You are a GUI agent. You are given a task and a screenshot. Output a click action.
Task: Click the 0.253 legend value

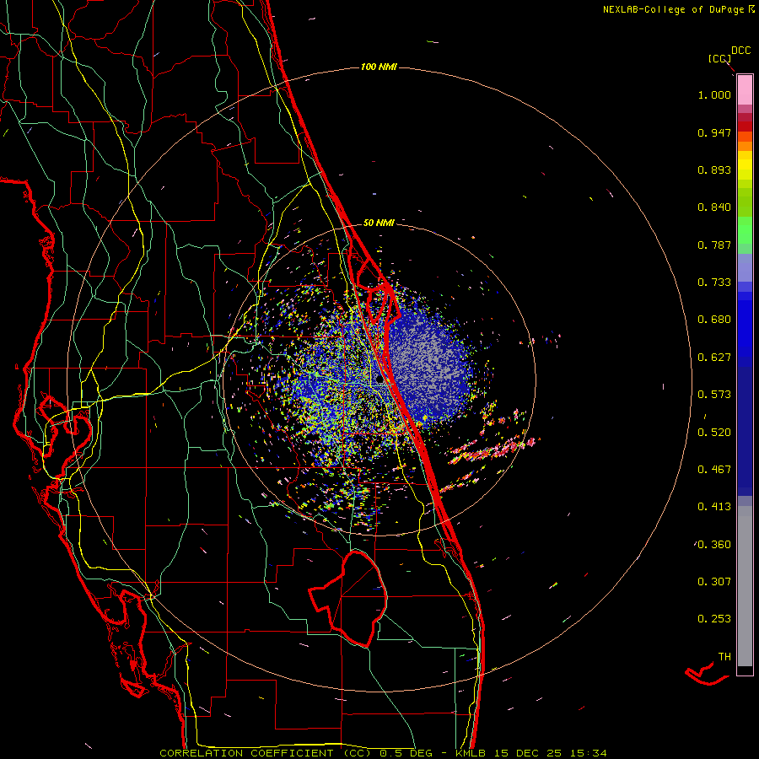pyautogui.click(x=714, y=619)
